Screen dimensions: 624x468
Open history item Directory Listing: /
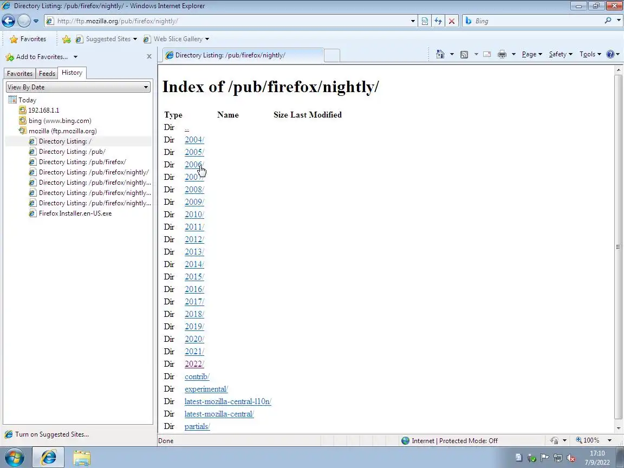point(61,141)
